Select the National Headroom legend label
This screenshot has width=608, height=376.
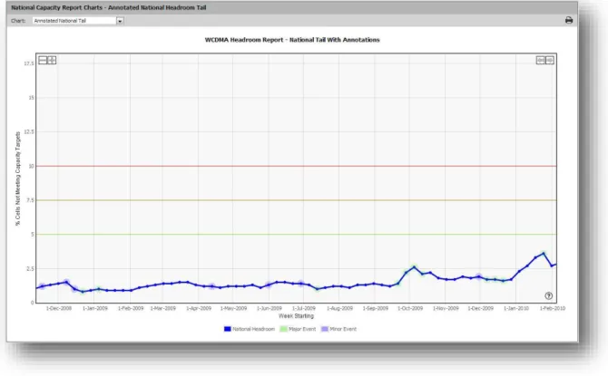click(x=253, y=329)
